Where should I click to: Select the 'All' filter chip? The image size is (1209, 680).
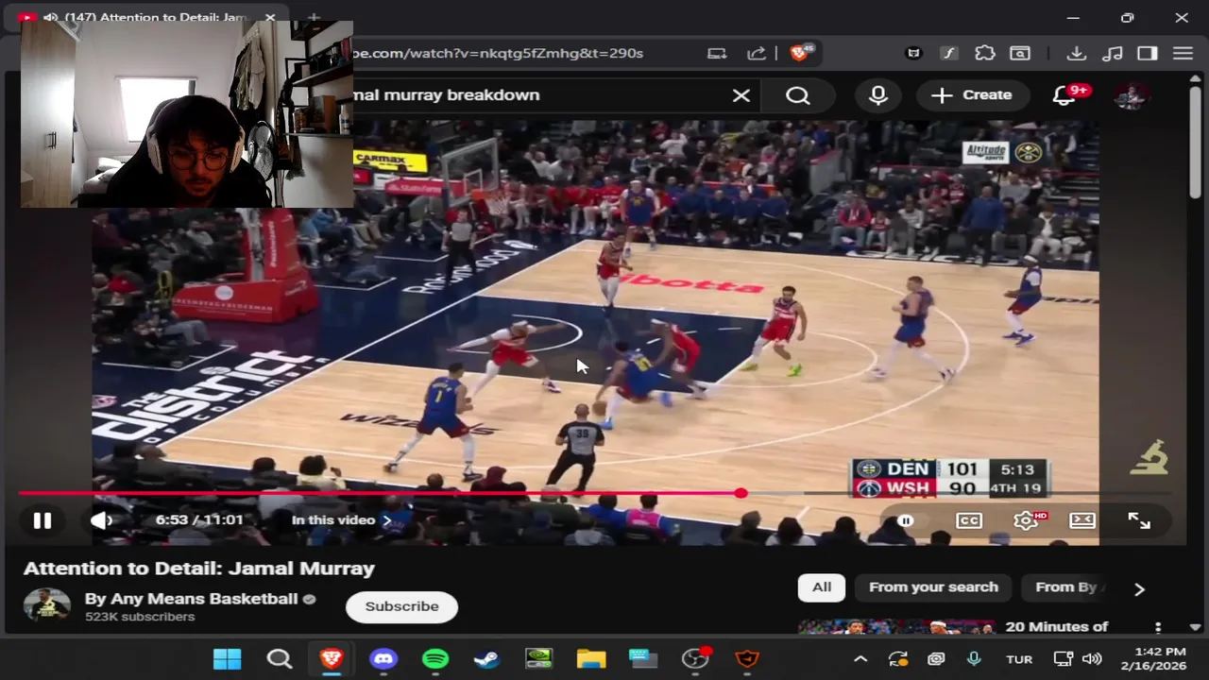(822, 587)
